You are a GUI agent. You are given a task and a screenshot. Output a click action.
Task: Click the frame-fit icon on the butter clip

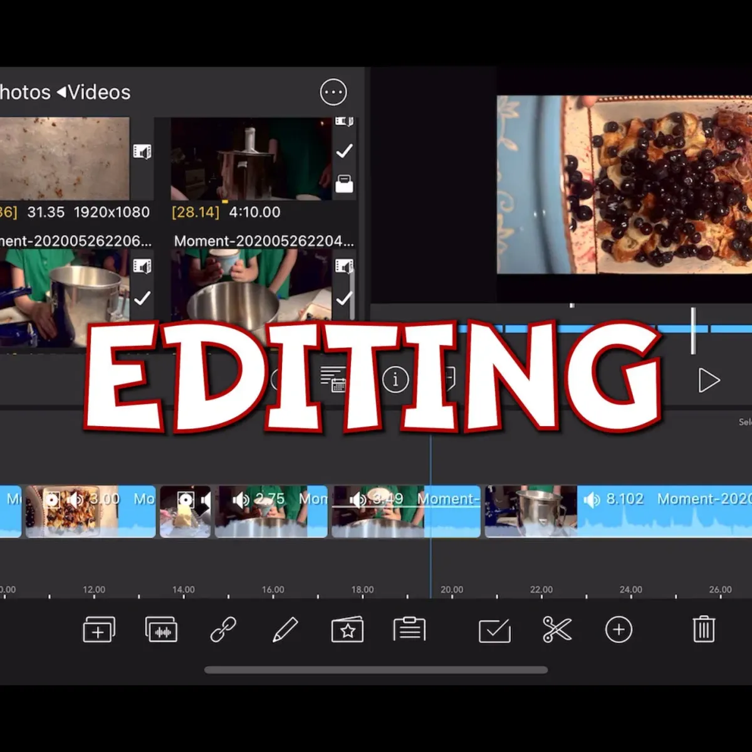185,499
